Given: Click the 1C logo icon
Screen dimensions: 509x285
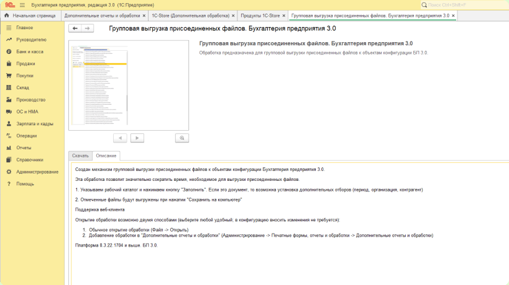Looking at the screenshot, I should 10,5.
